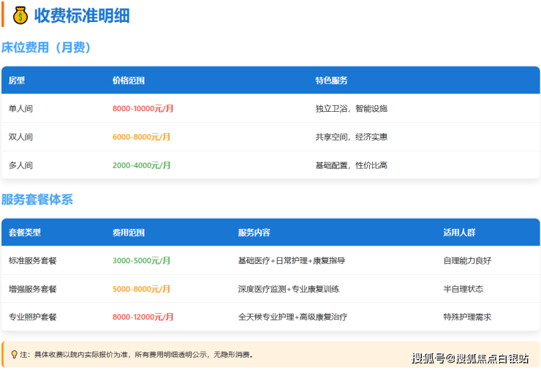
Task: Select the 单人间 row label
Action: 20,108
